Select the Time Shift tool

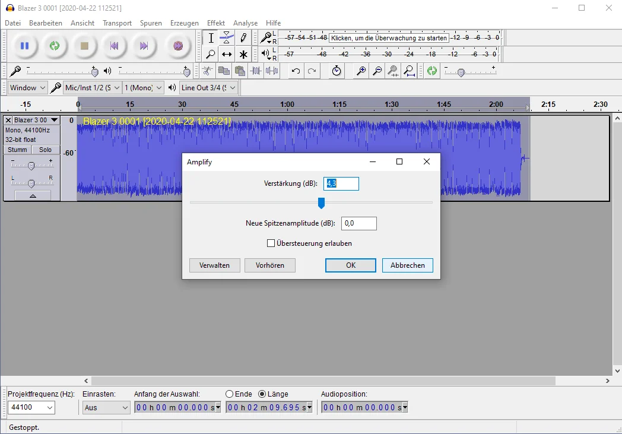227,55
